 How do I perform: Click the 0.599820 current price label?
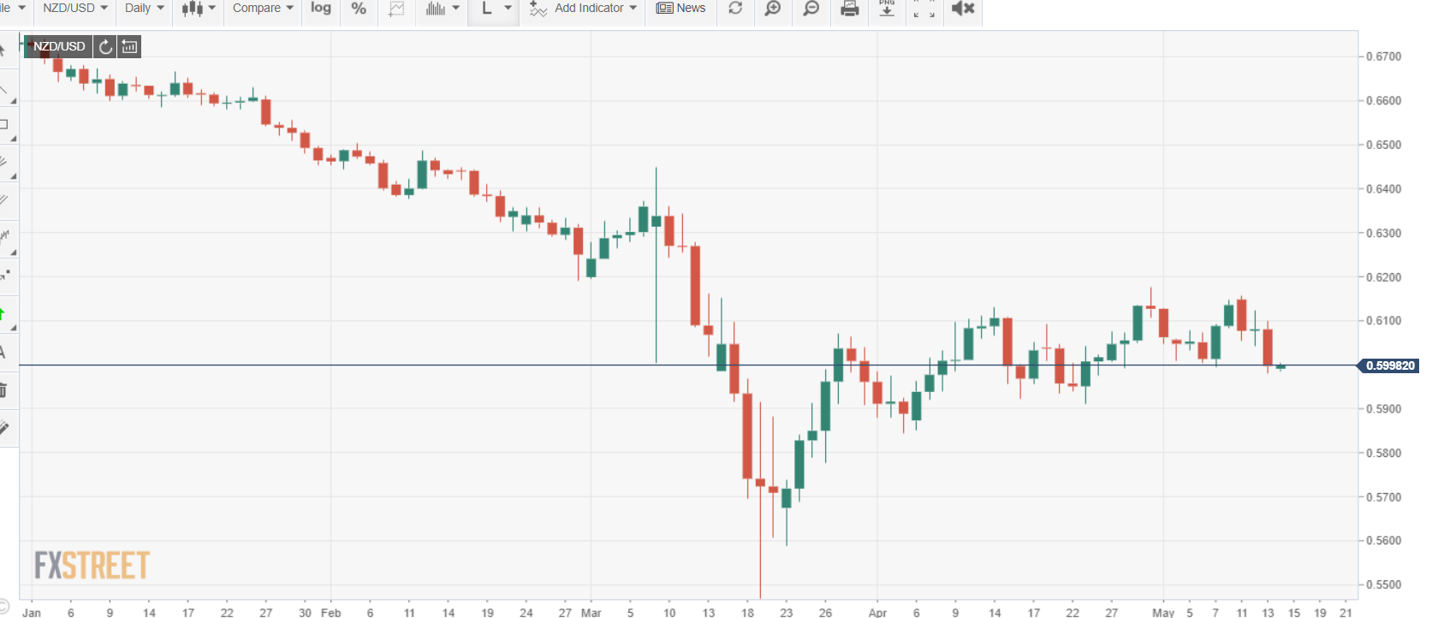1388,365
